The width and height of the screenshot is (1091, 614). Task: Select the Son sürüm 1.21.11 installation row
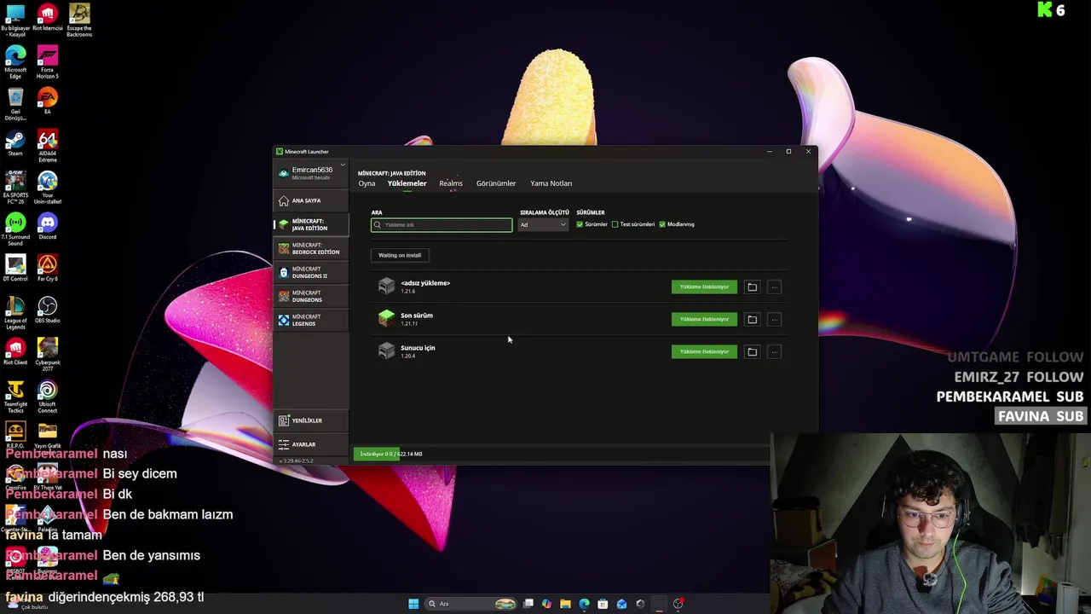click(x=580, y=319)
